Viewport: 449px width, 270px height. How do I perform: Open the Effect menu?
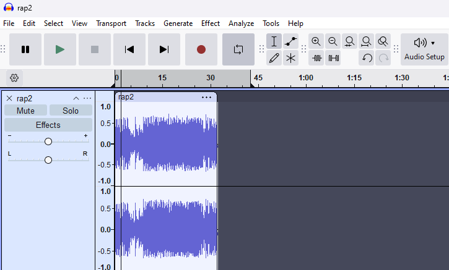pyautogui.click(x=210, y=23)
